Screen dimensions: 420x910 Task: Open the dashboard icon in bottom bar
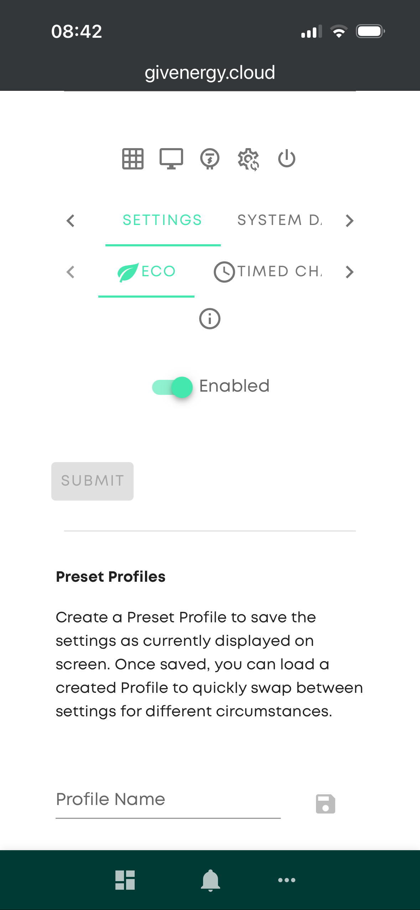pos(125,880)
